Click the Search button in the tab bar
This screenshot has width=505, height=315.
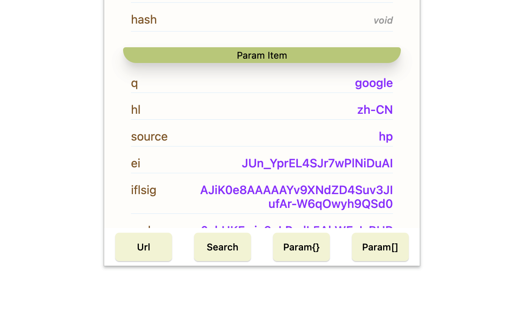[222, 247]
